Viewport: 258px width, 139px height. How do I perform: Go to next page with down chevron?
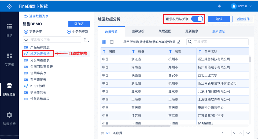(x=248, y=133)
